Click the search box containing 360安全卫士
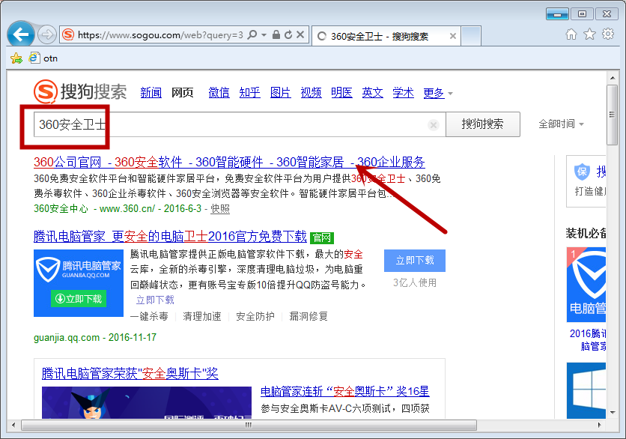The image size is (626, 439). (x=240, y=124)
